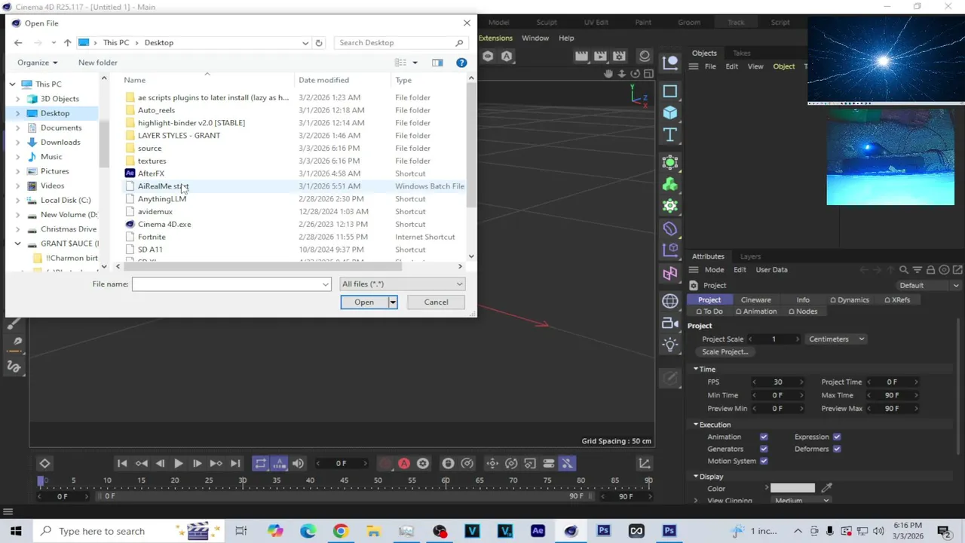Open the Window menu
This screenshot has height=543, width=965.
tap(535, 38)
